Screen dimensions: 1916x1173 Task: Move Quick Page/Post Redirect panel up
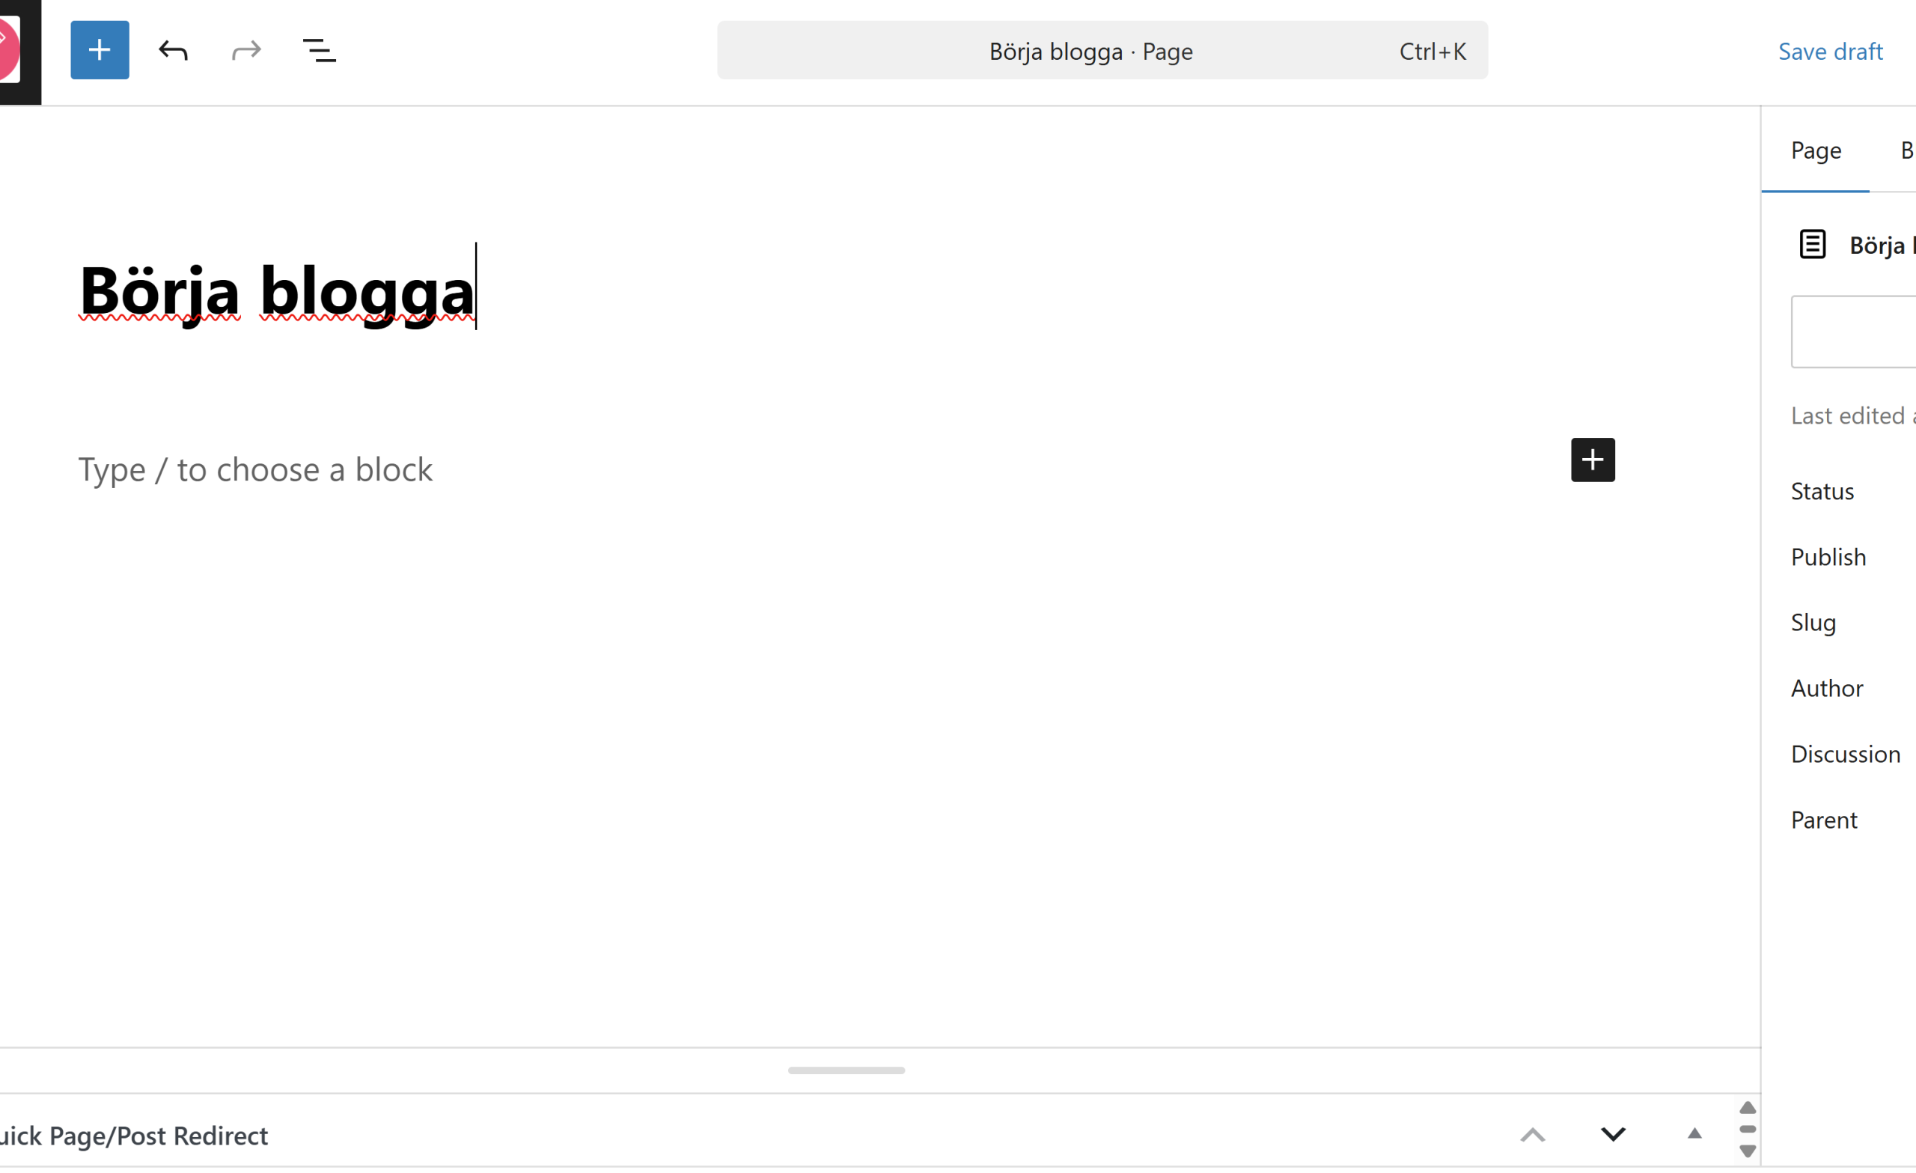(1532, 1135)
